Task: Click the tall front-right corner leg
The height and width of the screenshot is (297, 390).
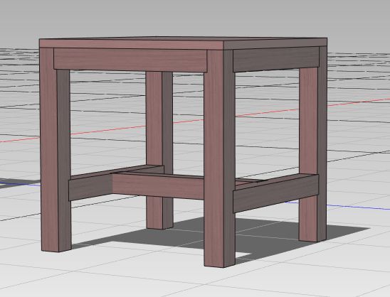Action: pyautogui.click(x=219, y=158)
